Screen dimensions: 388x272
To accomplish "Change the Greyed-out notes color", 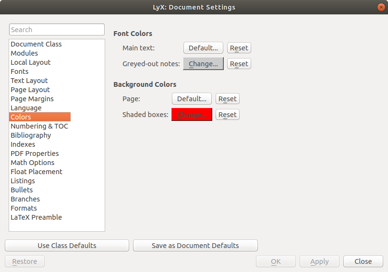I will point(203,64).
